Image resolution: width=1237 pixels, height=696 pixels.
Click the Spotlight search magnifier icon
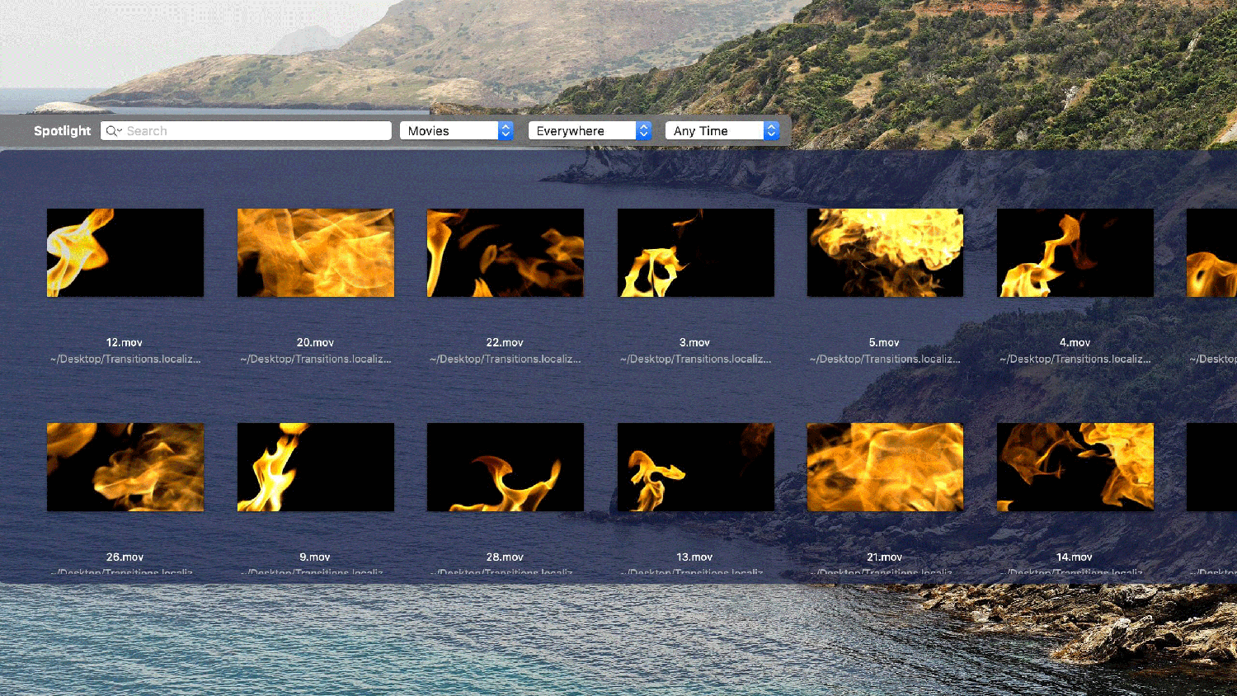point(113,131)
